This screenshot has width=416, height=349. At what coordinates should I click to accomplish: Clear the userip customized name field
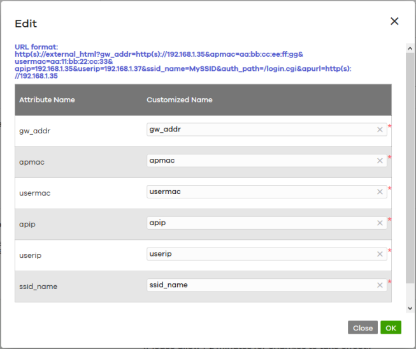(380, 254)
